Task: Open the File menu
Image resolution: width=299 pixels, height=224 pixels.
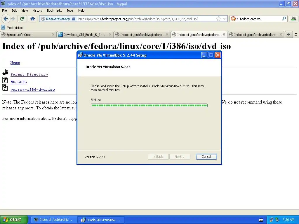Action: click(x=4, y=10)
